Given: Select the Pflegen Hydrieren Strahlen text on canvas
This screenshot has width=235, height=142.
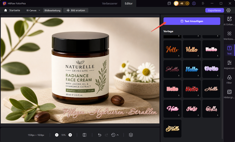Looking at the screenshot, I should pyautogui.click(x=110, y=113).
